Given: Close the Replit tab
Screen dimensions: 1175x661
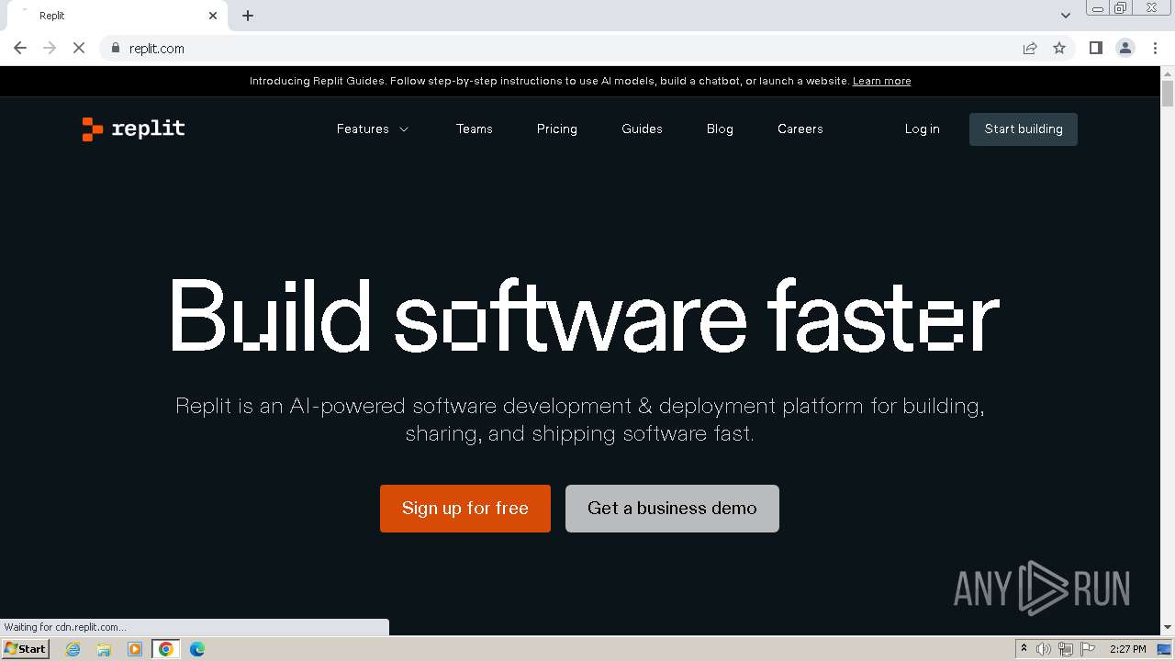Looking at the screenshot, I should point(213,16).
